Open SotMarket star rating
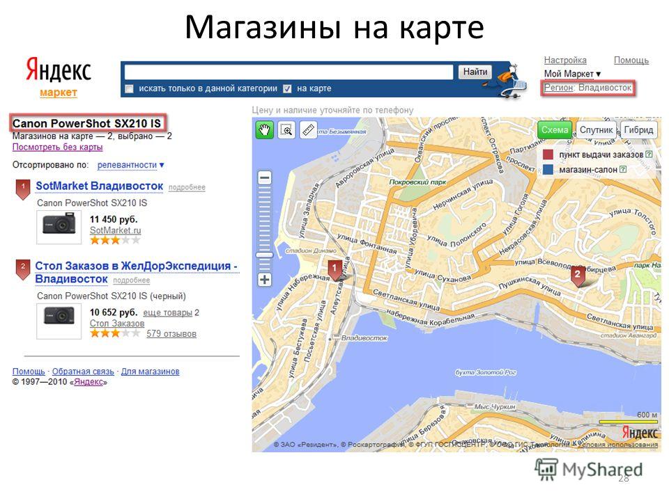 pos(115,240)
